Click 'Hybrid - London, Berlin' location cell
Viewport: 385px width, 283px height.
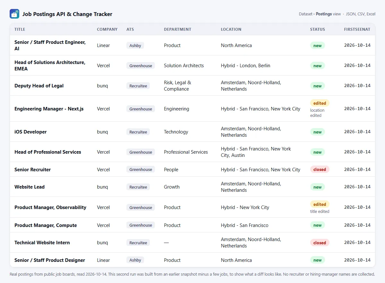click(x=245, y=66)
